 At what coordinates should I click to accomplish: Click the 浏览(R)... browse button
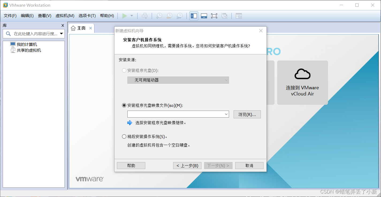pyautogui.click(x=247, y=114)
